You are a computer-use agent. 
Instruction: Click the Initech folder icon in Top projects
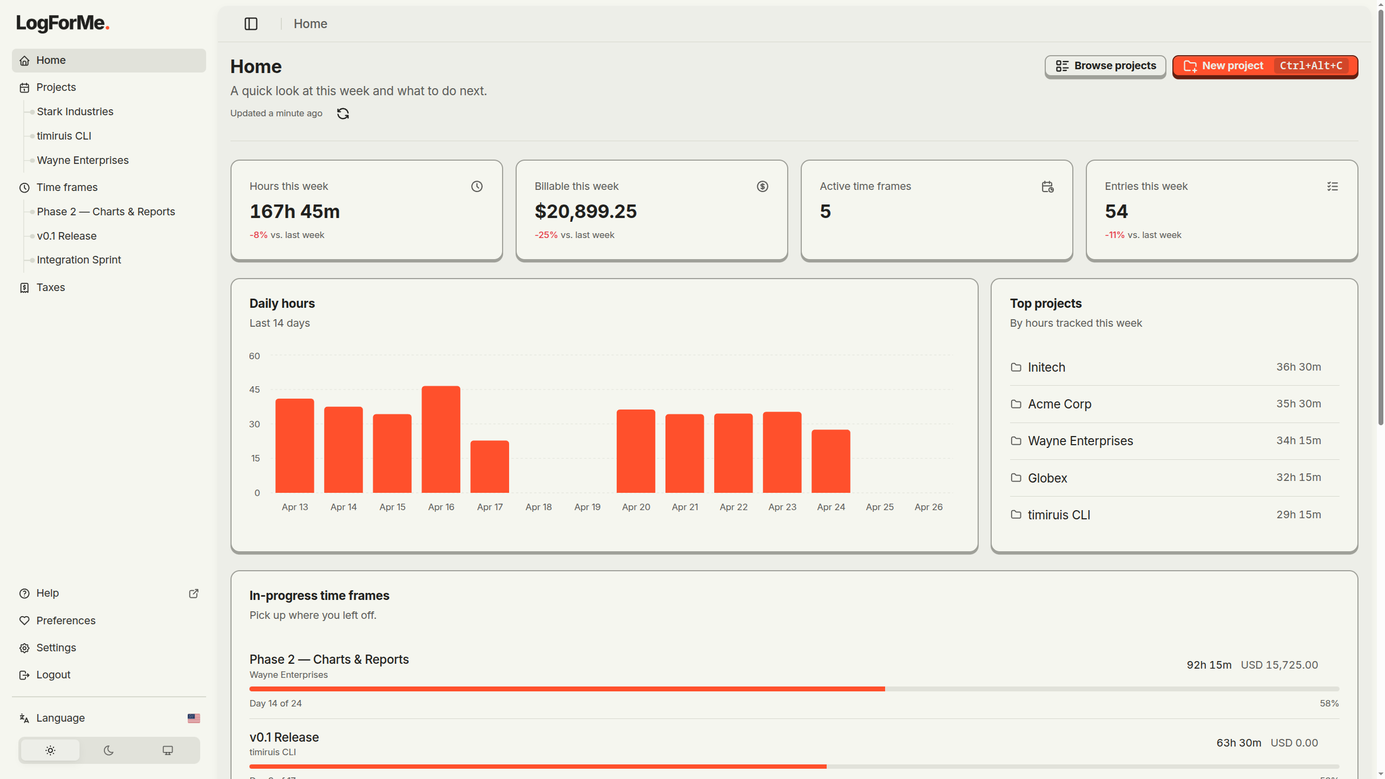pyautogui.click(x=1016, y=367)
